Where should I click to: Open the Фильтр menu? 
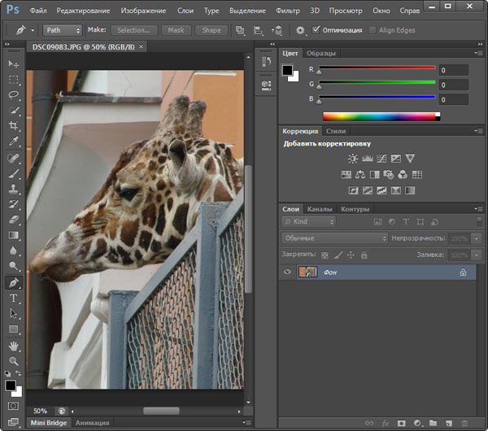(287, 11)
